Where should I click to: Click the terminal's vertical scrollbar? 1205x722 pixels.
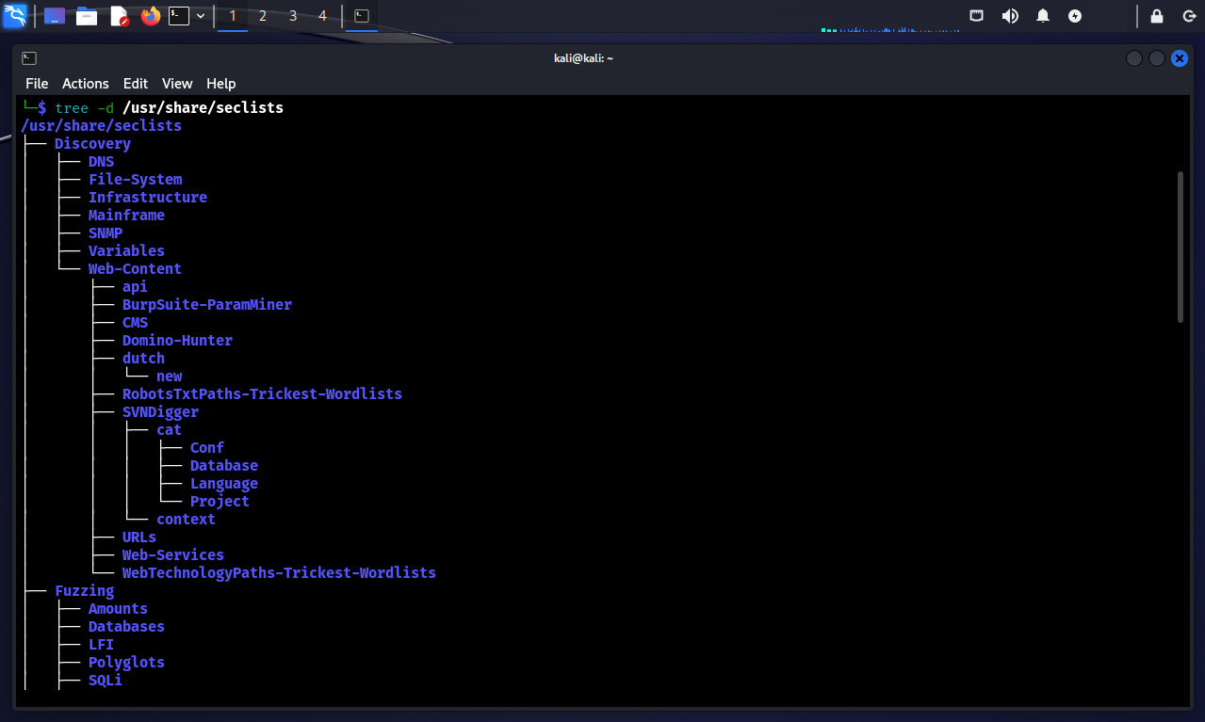tap(1180, 247)
